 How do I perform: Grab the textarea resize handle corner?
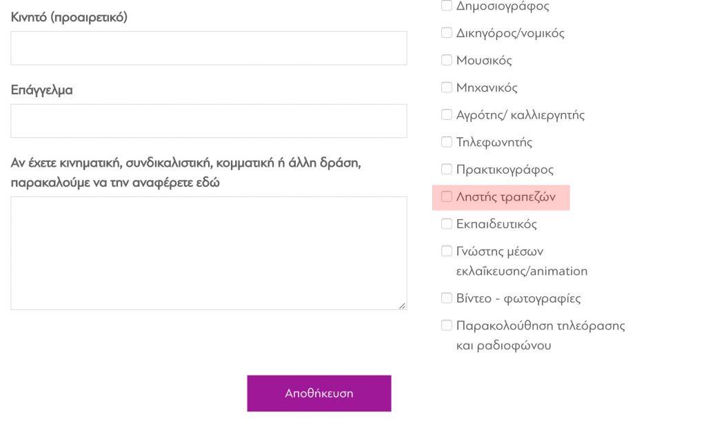pos(402,306)
